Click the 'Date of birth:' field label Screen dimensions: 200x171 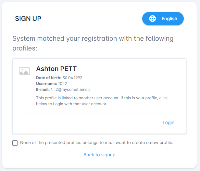[x=49, y=78]
